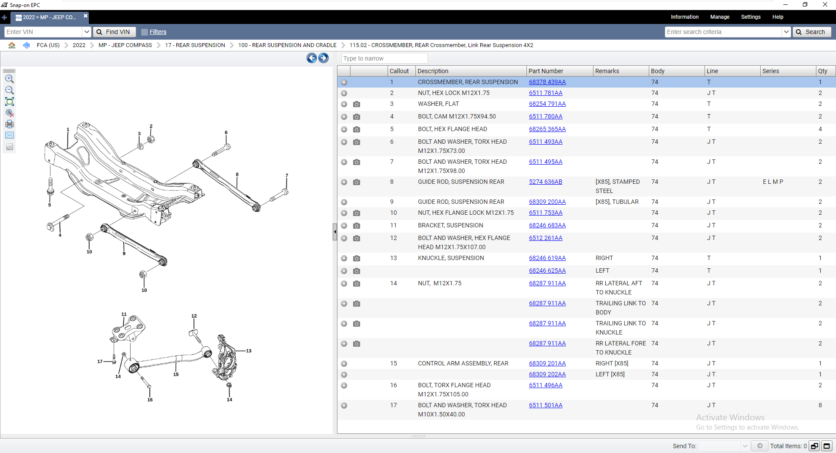Open the Manage menu

[x=720, y=17]
